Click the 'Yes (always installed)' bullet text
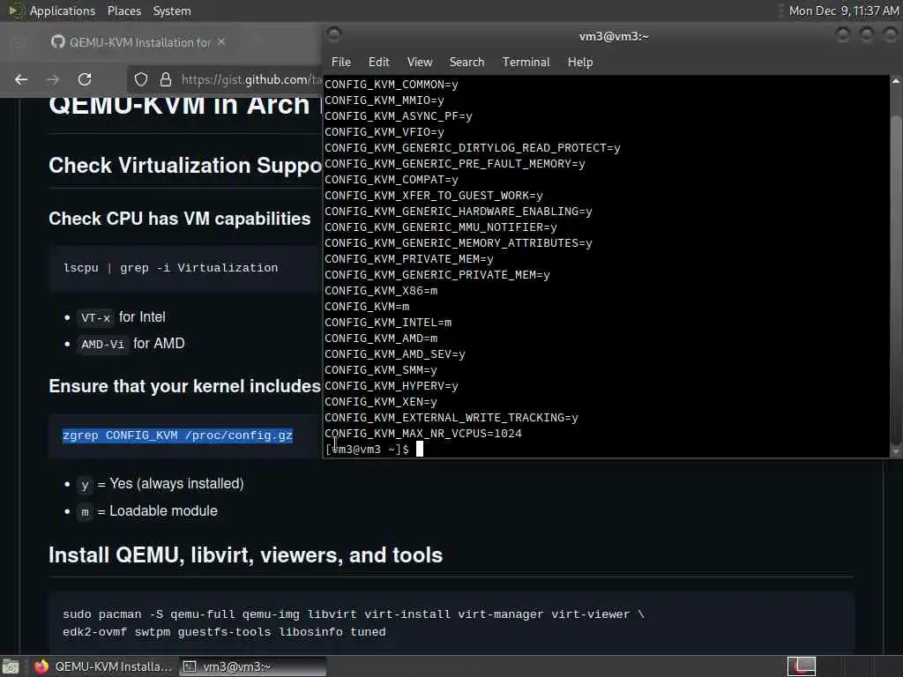This screenshot has height=677, width=903. 176,484
